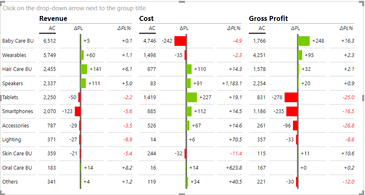Click the green +248 Gross Profit bar

[304, 41]
